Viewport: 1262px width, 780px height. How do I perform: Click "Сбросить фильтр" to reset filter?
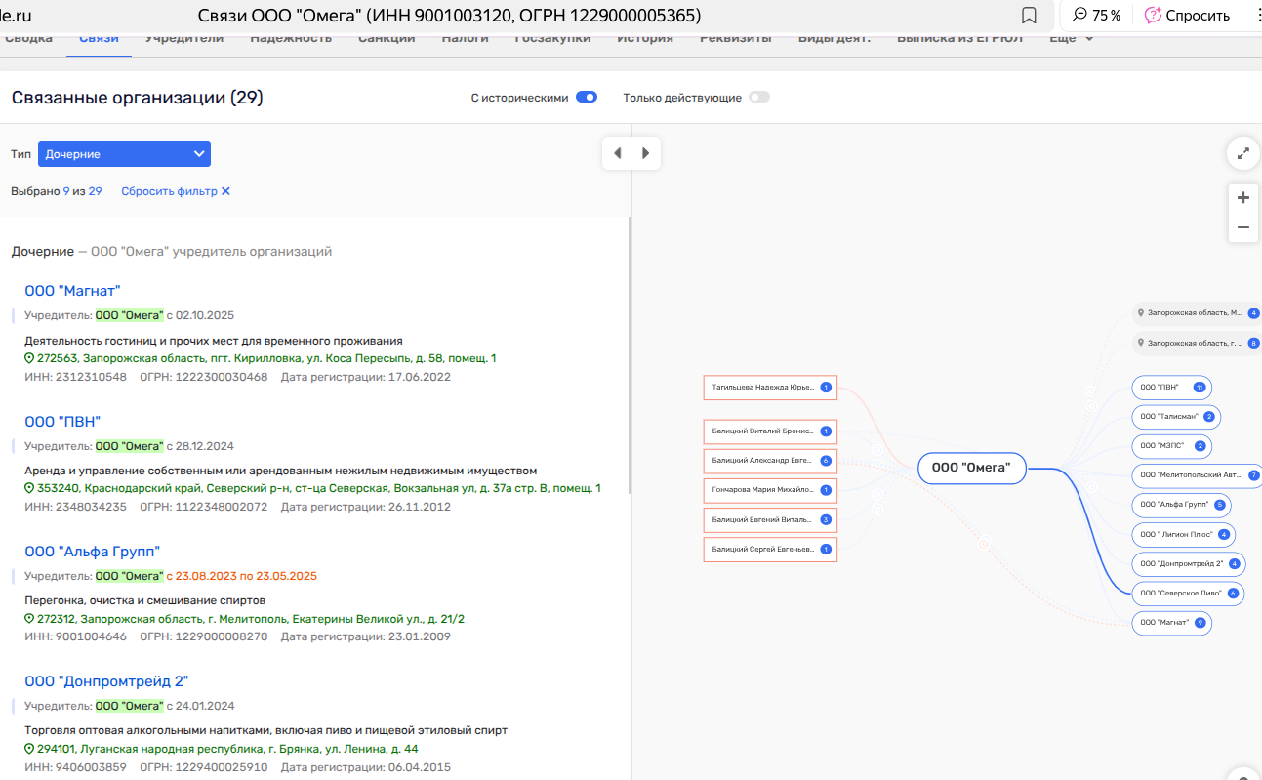coord(176,191)
